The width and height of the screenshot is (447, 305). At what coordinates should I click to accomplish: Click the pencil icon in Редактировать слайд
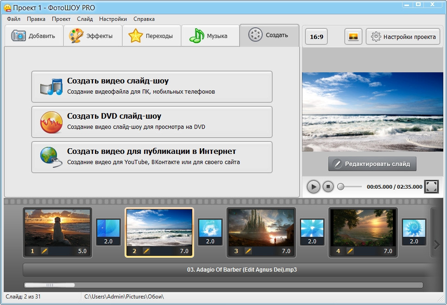tap(337, 164)
